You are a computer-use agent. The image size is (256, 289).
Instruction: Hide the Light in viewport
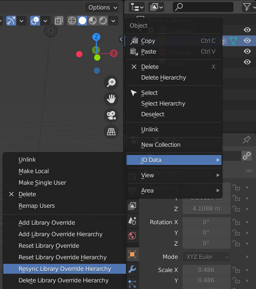pyautogui.click(x=247, y=62)
